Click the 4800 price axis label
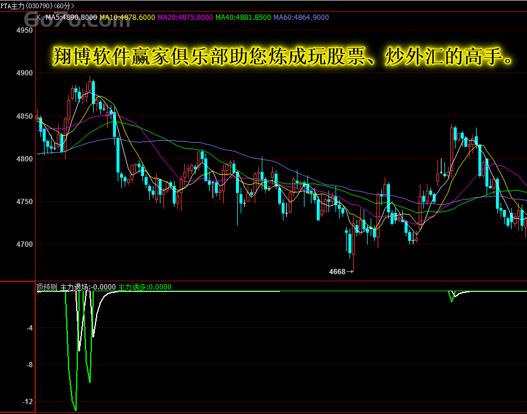Image resolution: width=527 pixels, height=414 pixels. tap(25, 159)
